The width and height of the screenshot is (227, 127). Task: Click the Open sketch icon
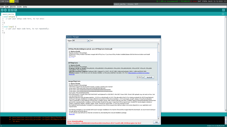[12, 10]
